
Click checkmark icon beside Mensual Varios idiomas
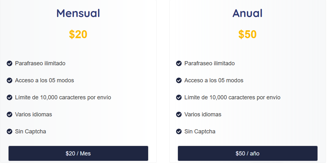(9, 114)
